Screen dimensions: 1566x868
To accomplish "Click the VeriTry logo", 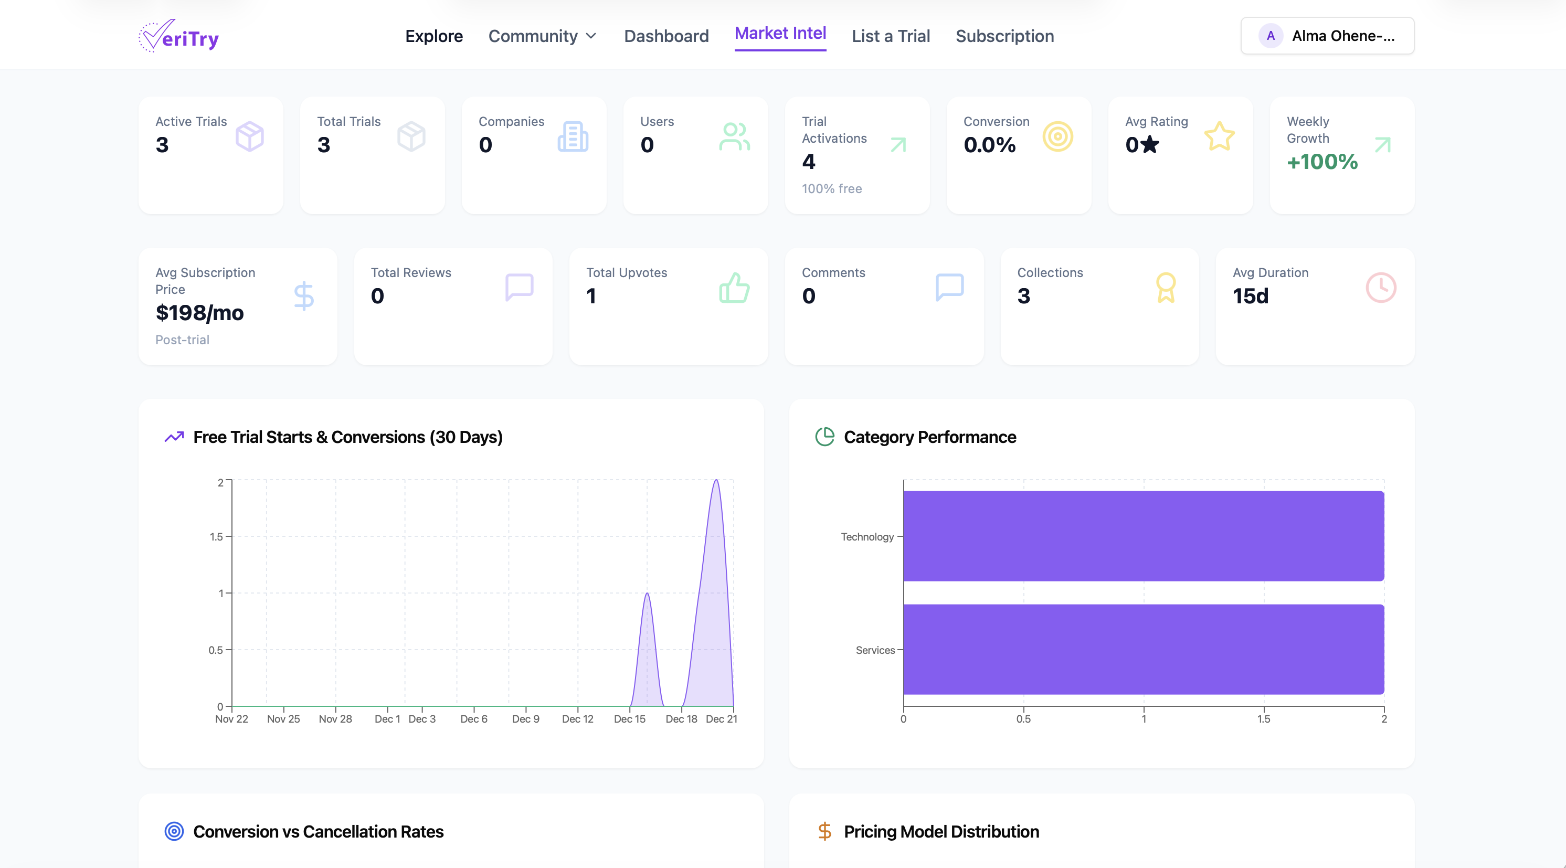I will coord(178,36).
